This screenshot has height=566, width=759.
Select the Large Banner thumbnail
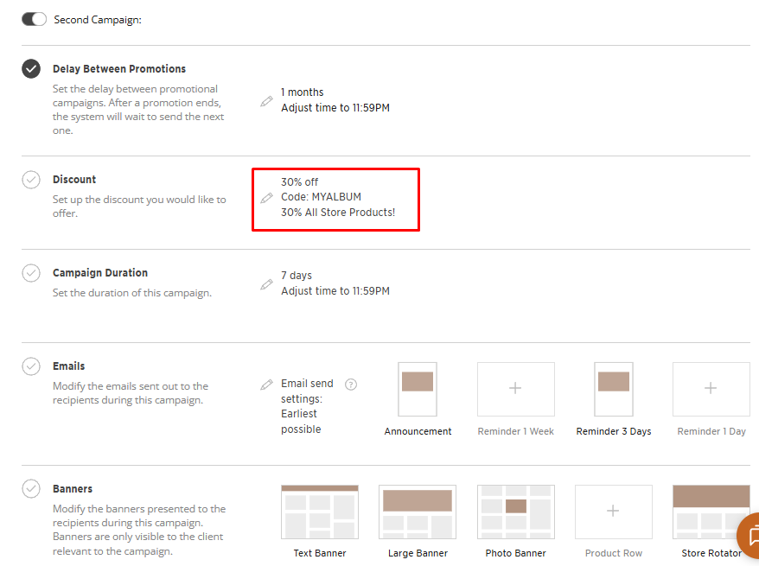[418, 512]
